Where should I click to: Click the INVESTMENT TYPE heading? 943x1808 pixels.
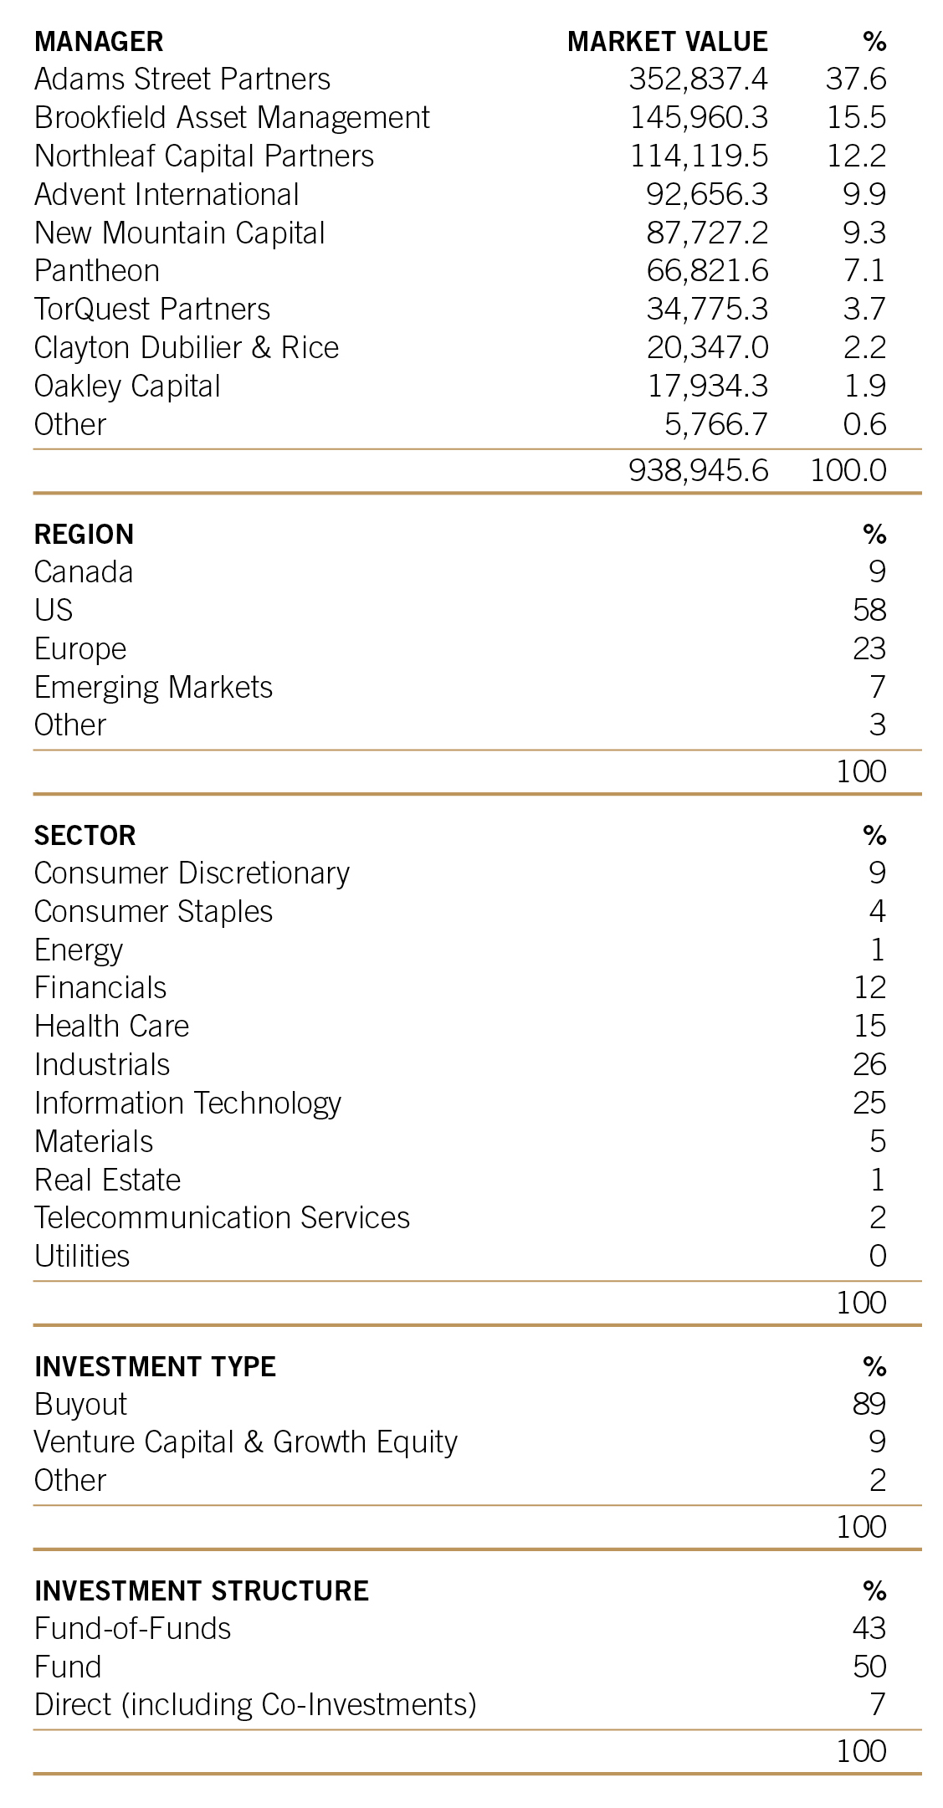(155, 1366)
